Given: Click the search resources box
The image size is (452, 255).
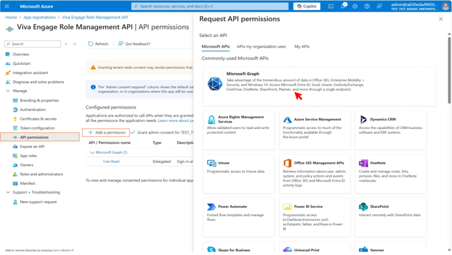Looking at the screenshot, I should point(210,6).
